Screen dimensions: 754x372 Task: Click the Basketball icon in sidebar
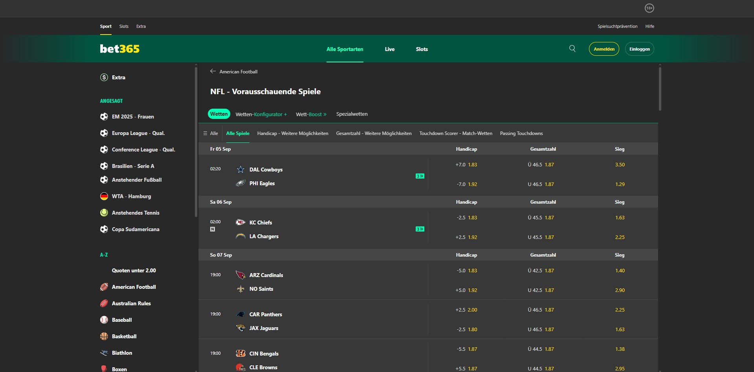pyautogui.click(x=104, y=336)
